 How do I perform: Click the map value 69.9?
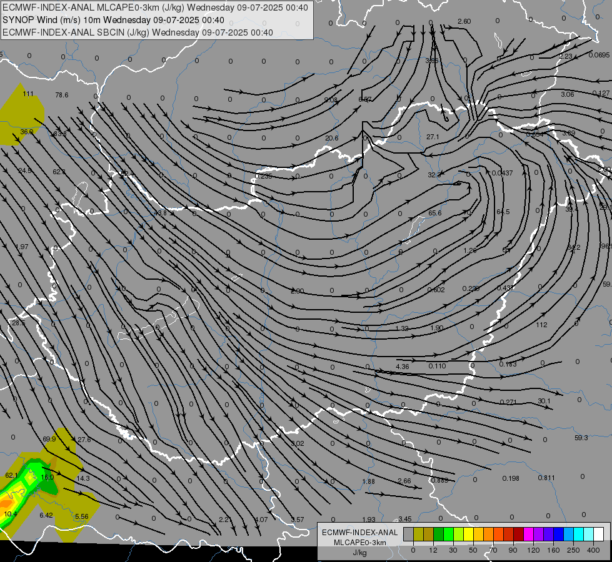49,439
